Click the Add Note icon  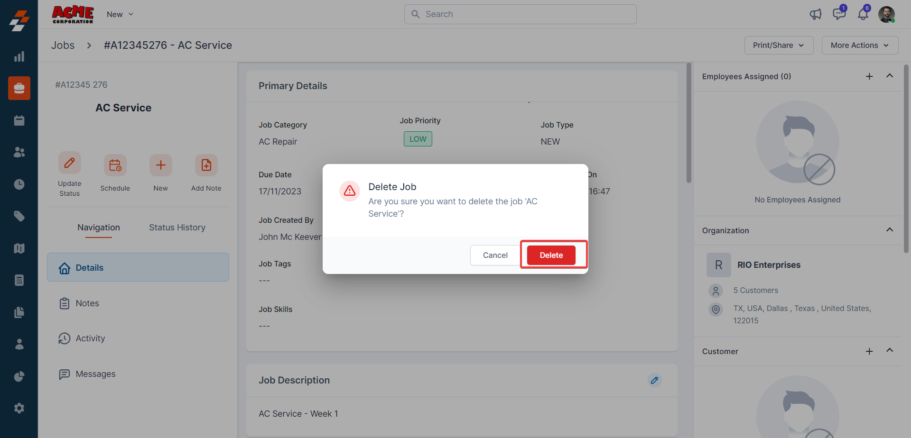click(x=206, y=165)
